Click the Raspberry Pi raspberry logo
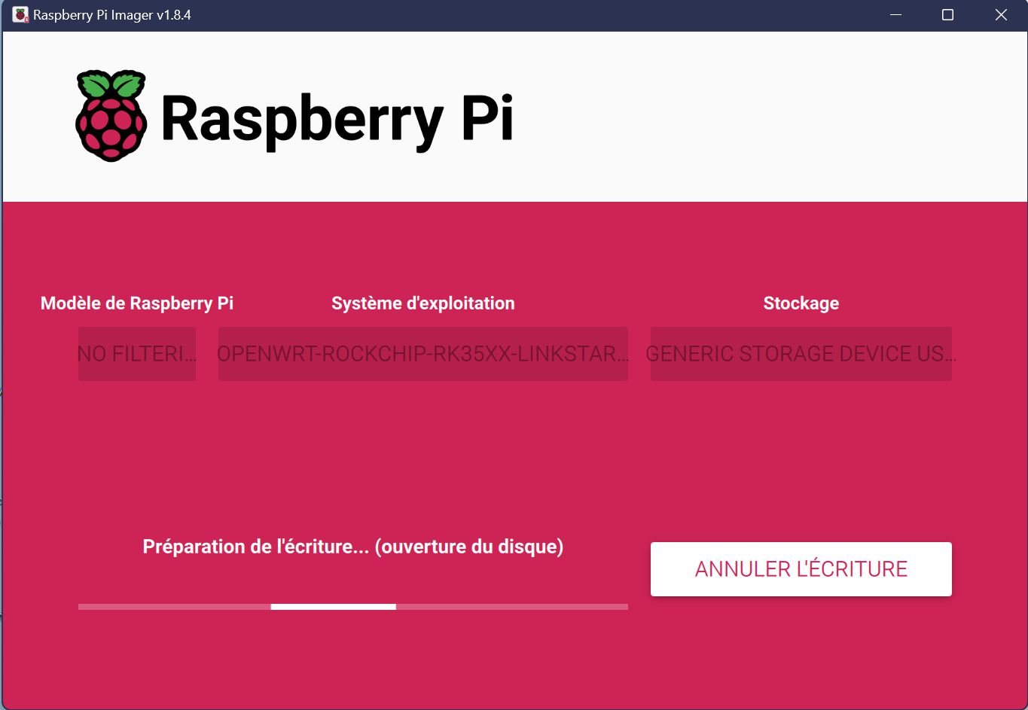This screenshot has width=1028, height=710. 111,116
